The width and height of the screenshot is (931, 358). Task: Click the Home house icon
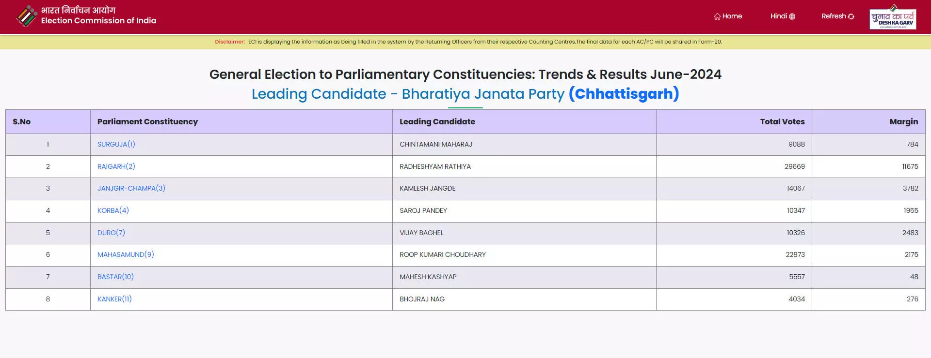[717, 16]
